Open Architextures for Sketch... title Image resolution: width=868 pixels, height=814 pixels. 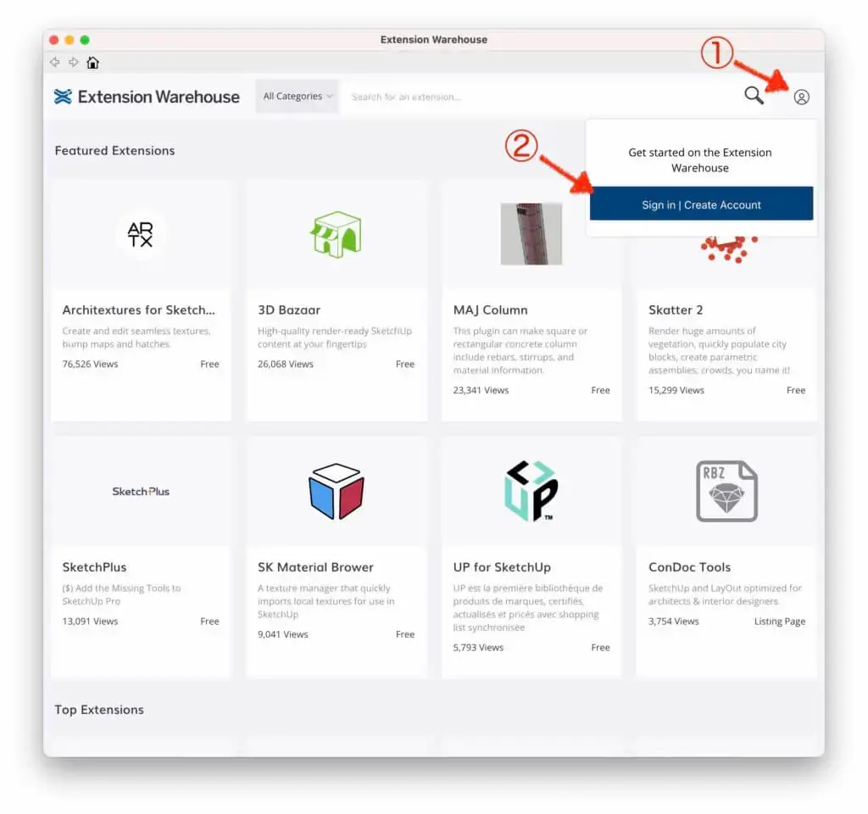click(x=138, y=310)
